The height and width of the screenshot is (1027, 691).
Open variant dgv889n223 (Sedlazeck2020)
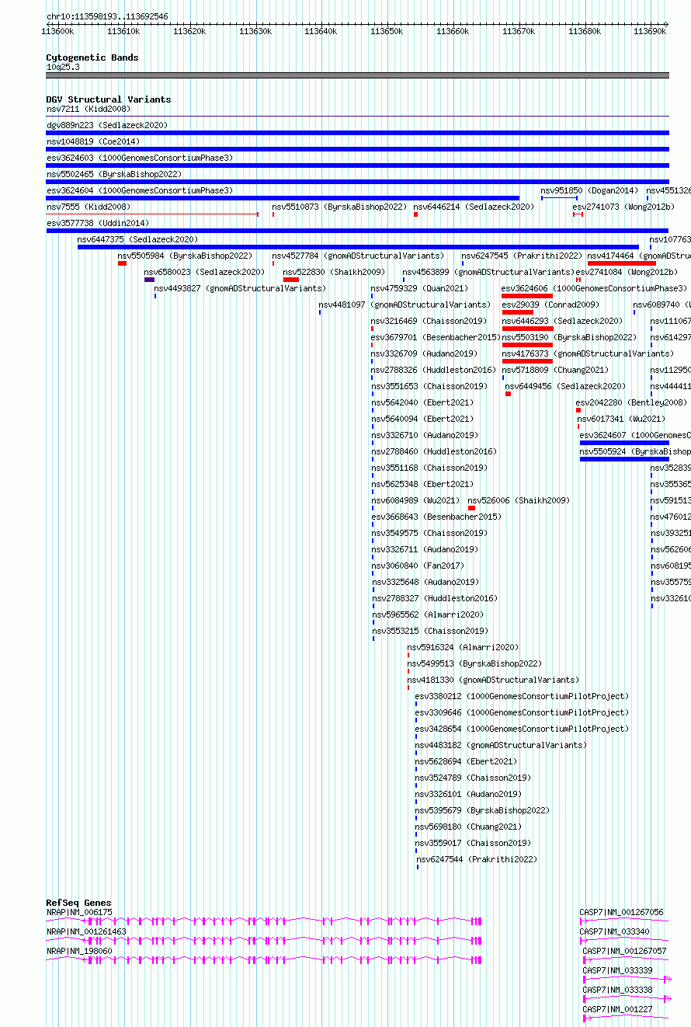[x=107, y=125]
